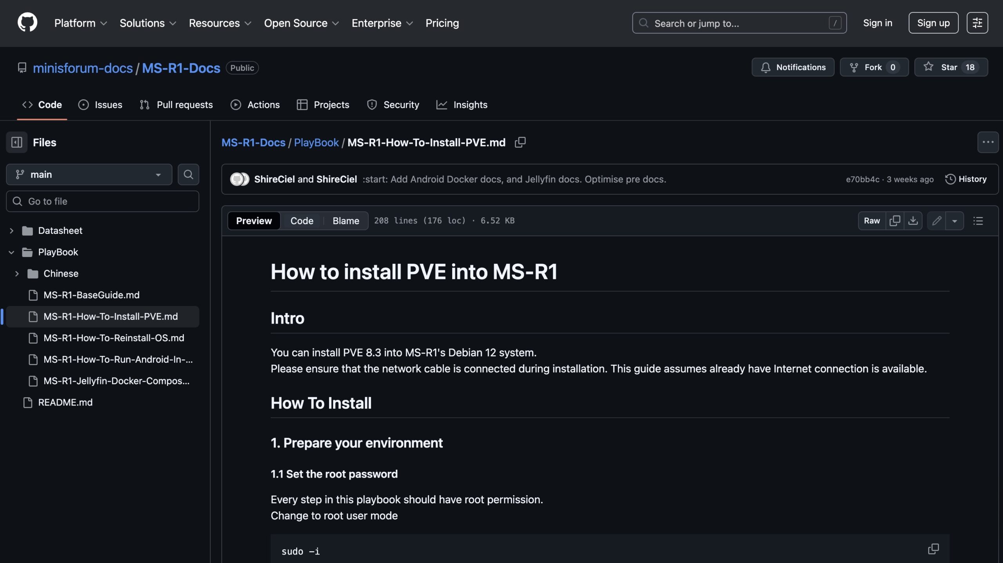Click the GitHub logo home icon
This screenshot has width=1003, height=563.
click(x=27, y=23)
